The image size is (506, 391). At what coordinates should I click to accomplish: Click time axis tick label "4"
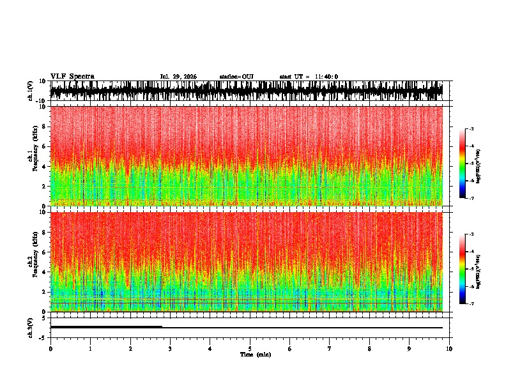pos(210,349)
